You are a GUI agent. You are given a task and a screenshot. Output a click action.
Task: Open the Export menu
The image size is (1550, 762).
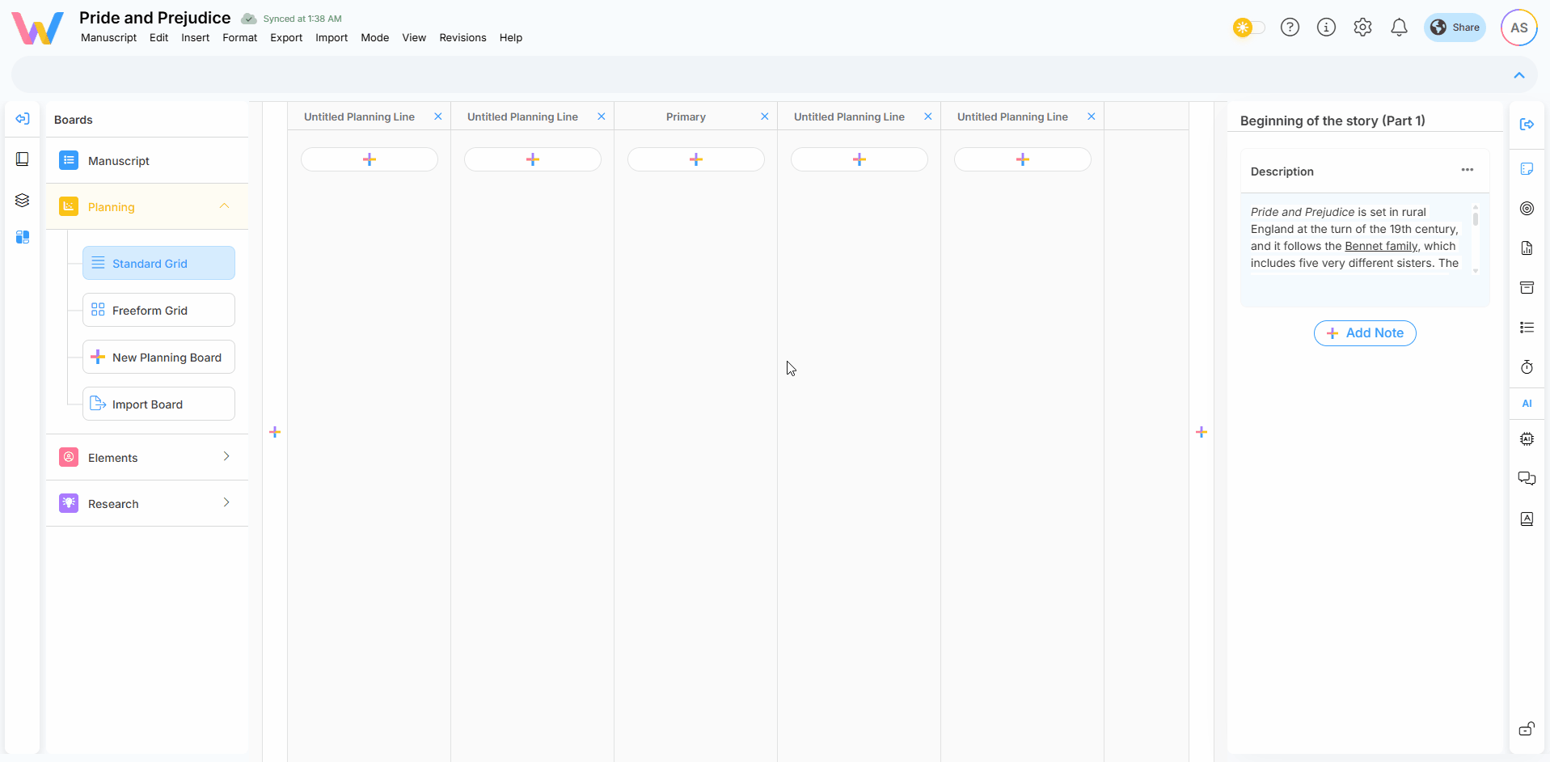click(286, 38)
